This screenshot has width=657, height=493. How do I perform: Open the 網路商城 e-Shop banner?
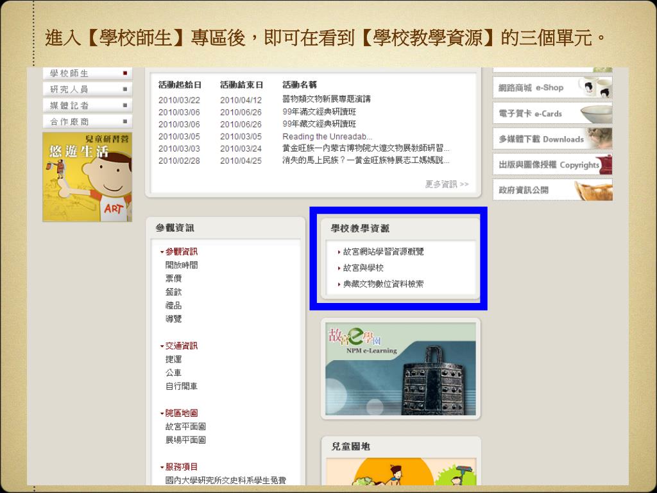click(552, 87)
